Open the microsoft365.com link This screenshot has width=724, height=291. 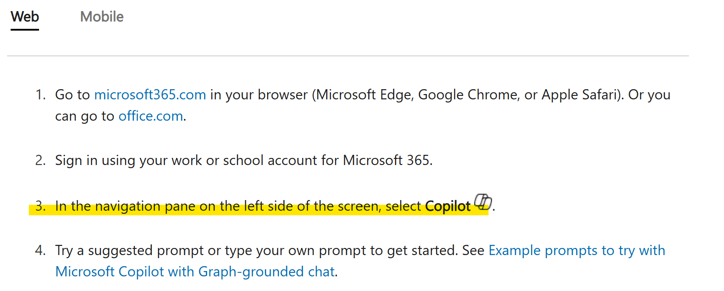[x=150, y=94]
